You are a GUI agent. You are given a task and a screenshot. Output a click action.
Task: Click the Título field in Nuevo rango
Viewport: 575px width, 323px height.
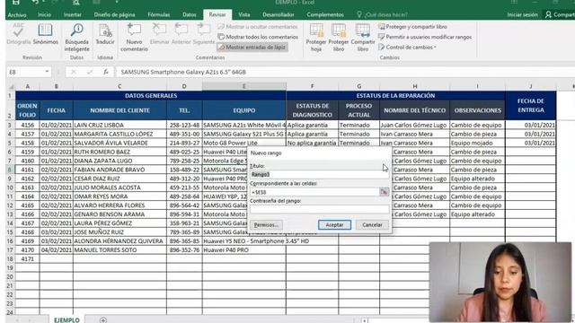(x=319, y=174)
